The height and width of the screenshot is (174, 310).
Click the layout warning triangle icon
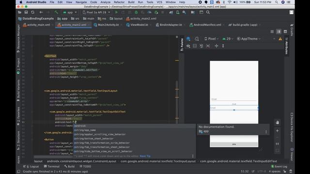pyautogui.click(x=280, y=39)
